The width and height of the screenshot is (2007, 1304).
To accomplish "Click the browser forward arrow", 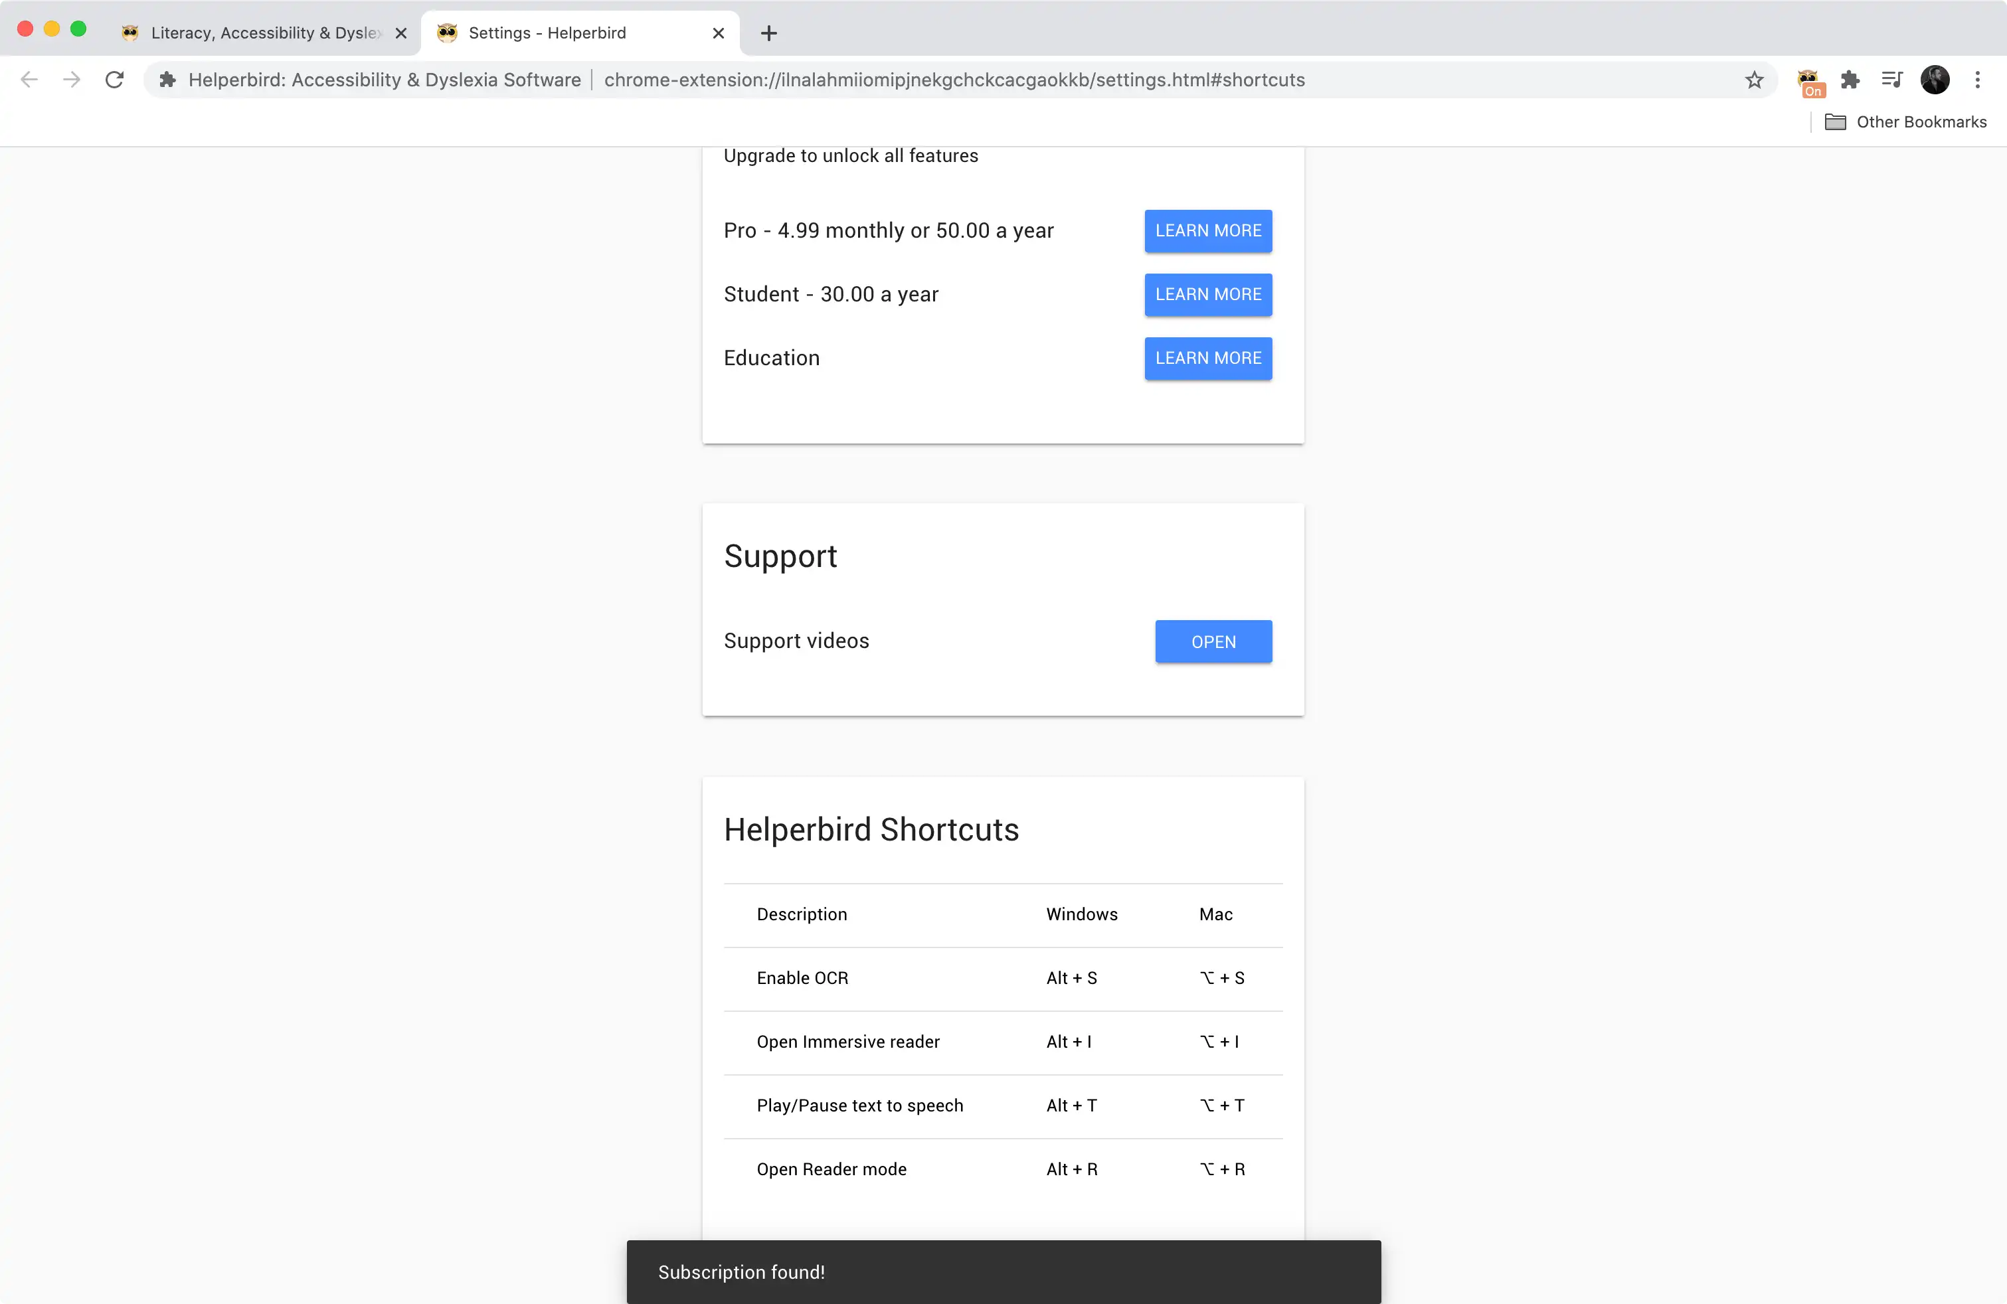I will click(72, 79).
